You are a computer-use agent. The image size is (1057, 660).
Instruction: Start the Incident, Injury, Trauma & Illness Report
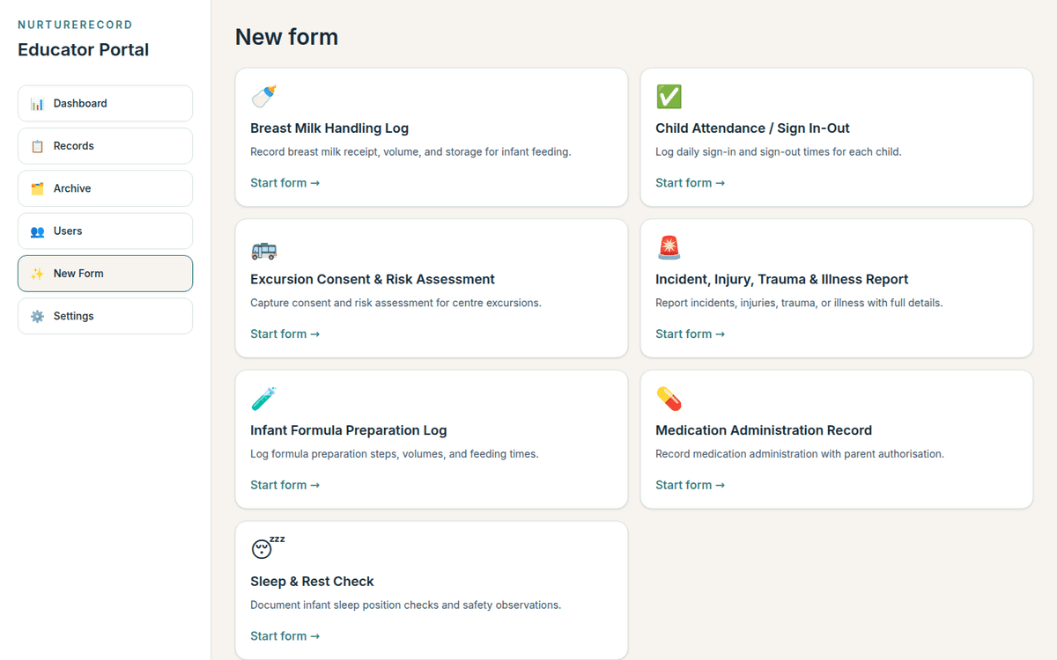click(x=690, y=334)
